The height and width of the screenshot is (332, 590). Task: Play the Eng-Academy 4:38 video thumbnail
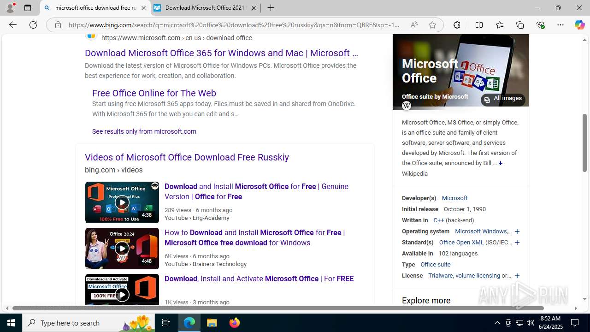122,202
